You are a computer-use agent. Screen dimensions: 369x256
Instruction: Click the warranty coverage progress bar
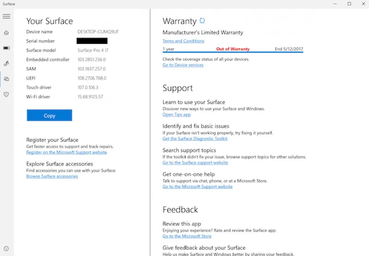pyautogui.click(x=232, y=52)
